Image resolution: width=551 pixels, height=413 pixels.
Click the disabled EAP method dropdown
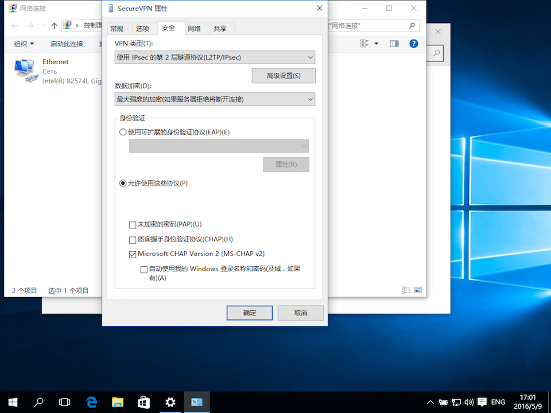219,146
